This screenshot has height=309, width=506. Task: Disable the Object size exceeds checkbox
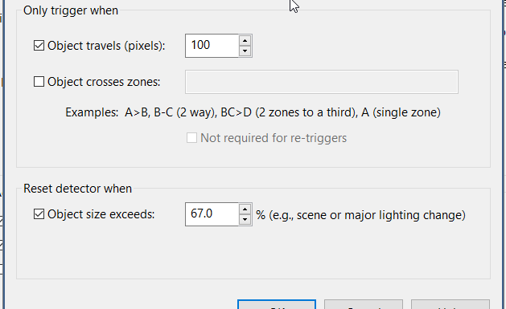point(39,214)
